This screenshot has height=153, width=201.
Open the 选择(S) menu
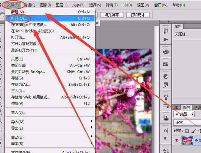coord(95,5)
